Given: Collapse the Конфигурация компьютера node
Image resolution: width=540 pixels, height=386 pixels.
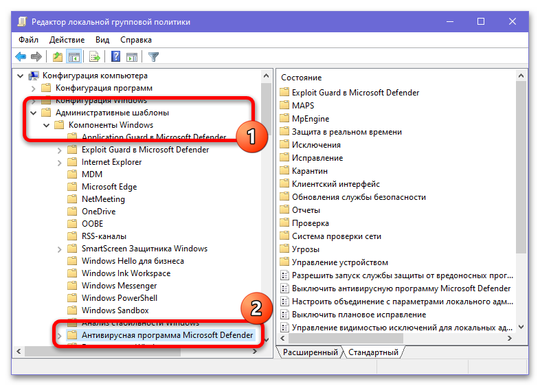Looking at the screenshot, I should click(21, 76).
